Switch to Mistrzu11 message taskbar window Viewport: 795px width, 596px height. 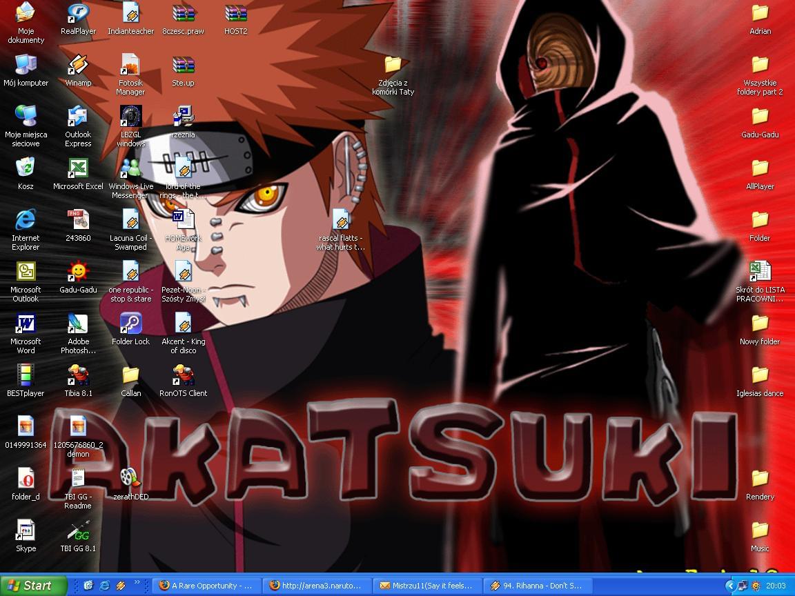[x=427, y=586]
